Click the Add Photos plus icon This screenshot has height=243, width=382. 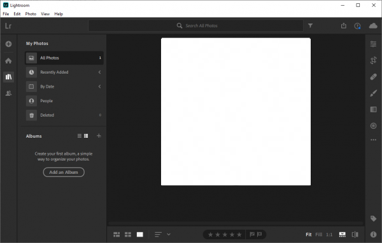click(x=8, y=44)
